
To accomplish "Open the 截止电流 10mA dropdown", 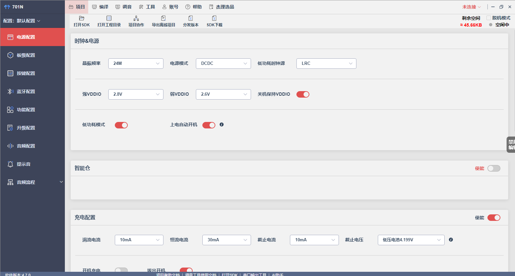I will pos(314,240).
